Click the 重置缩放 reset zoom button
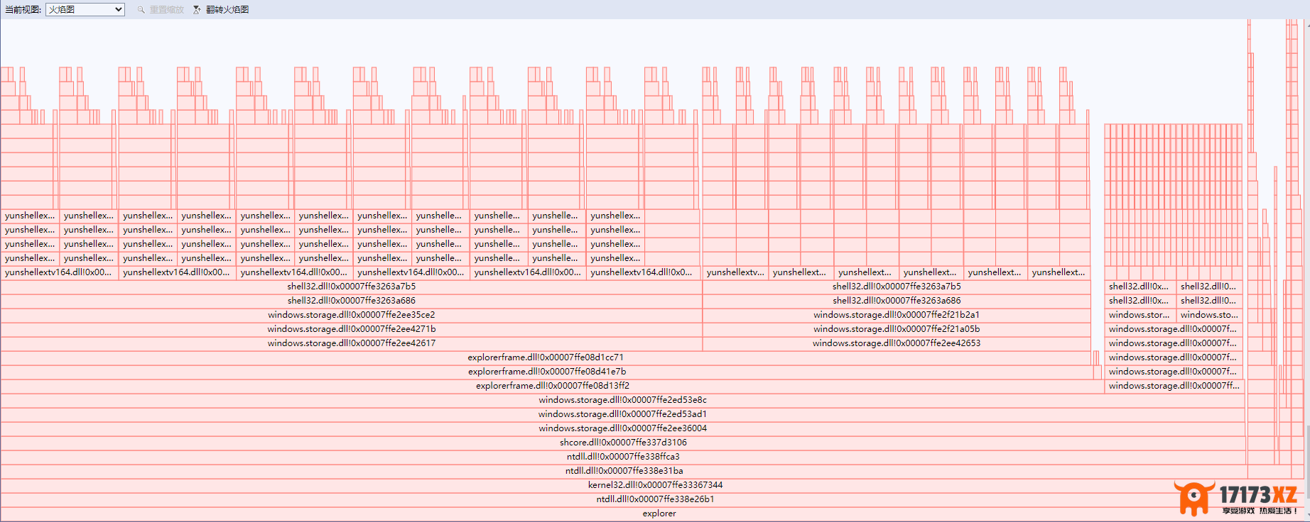Screen dimensions: 1310x522 [x=161, y=9]
